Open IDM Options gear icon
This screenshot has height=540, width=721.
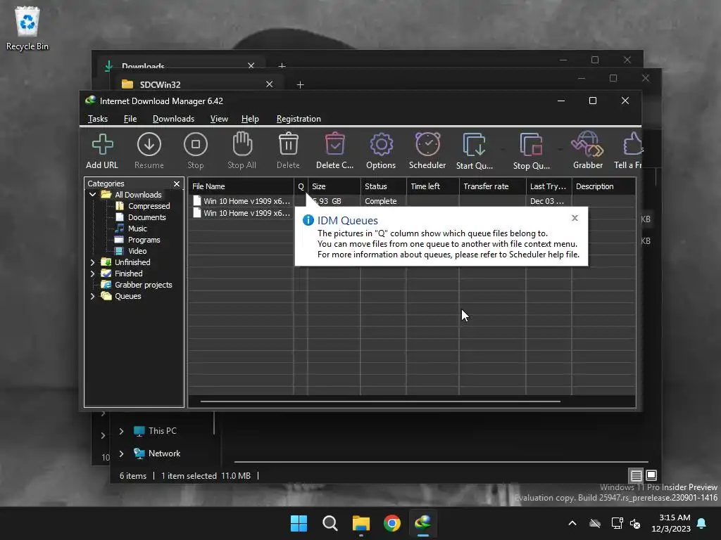(381, 145)
